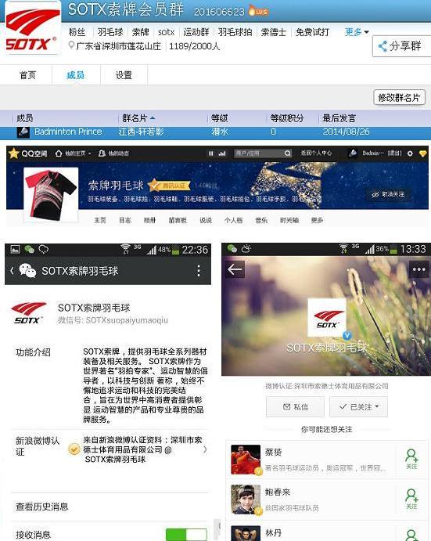Switch to the 设置 tab
Image resolution: width=431 pixels, height=541 pixels.
tap(124, 75)
